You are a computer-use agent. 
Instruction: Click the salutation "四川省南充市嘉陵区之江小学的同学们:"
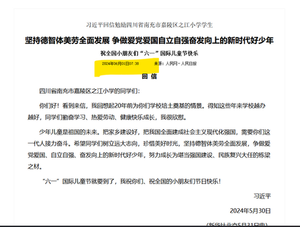(89, 91)
